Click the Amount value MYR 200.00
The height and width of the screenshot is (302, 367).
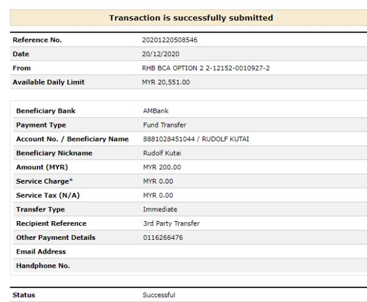[162, 167]
